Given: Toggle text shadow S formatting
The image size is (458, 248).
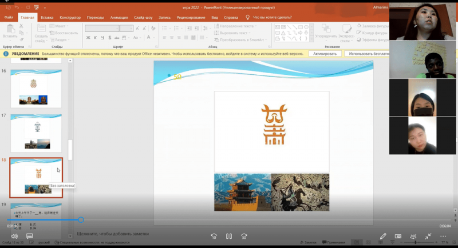Looking at the screenshot, I should point(109,38).
